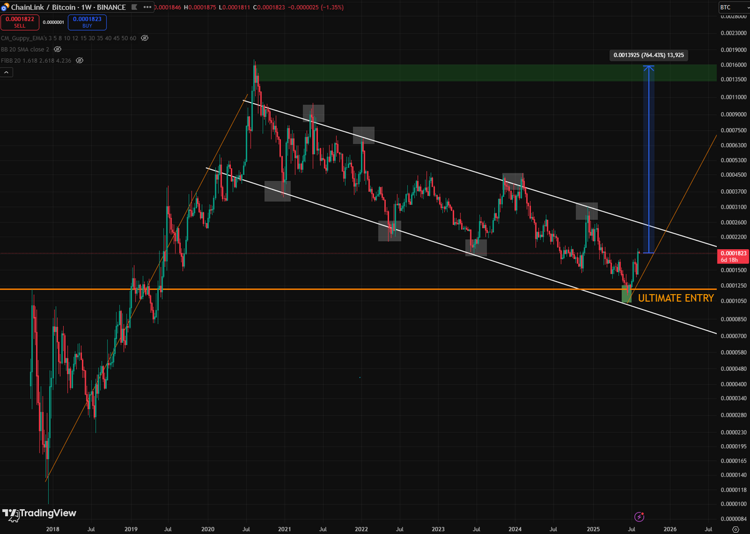Click the CM_Guppy_EMA's indicator name
The image size is (750, 534).
pyautogui.click(x=68, y=38)
